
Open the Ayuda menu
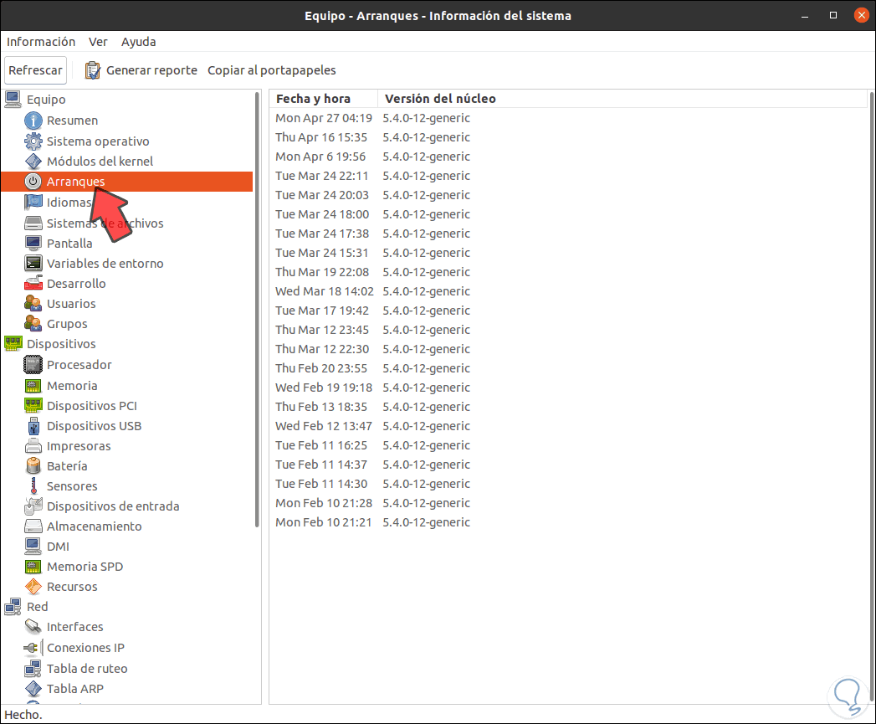(x=139, y=42)
